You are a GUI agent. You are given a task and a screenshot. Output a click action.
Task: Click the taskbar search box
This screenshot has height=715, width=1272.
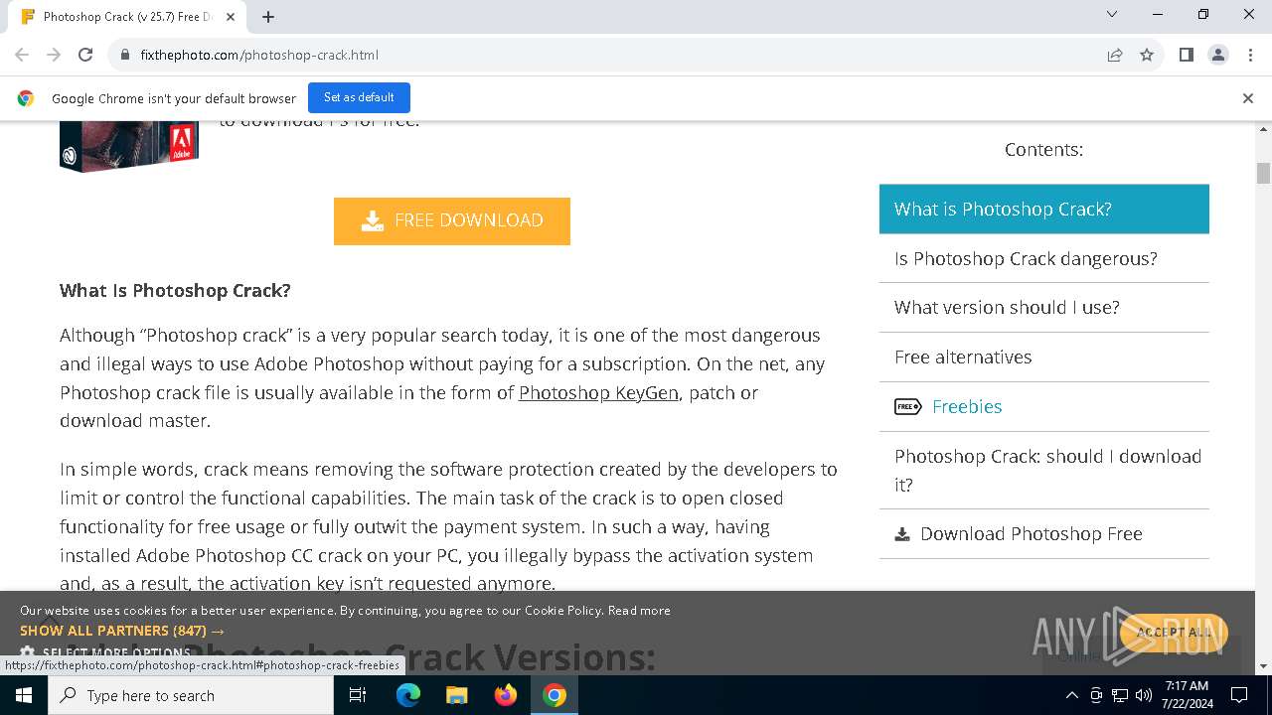point(191,695)
